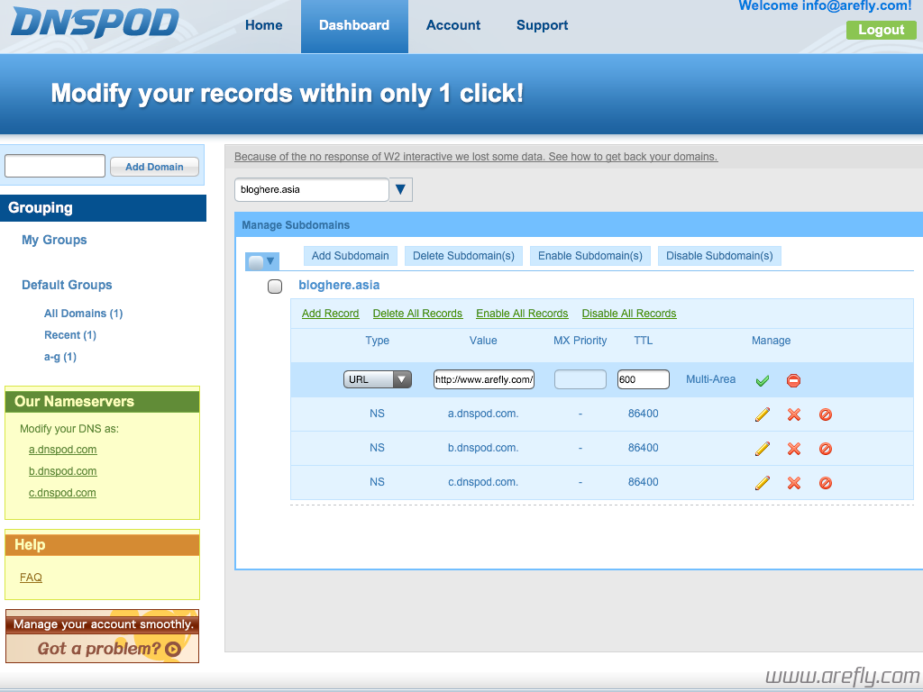Go to the Home tab
923x692 pixels.
264,25
